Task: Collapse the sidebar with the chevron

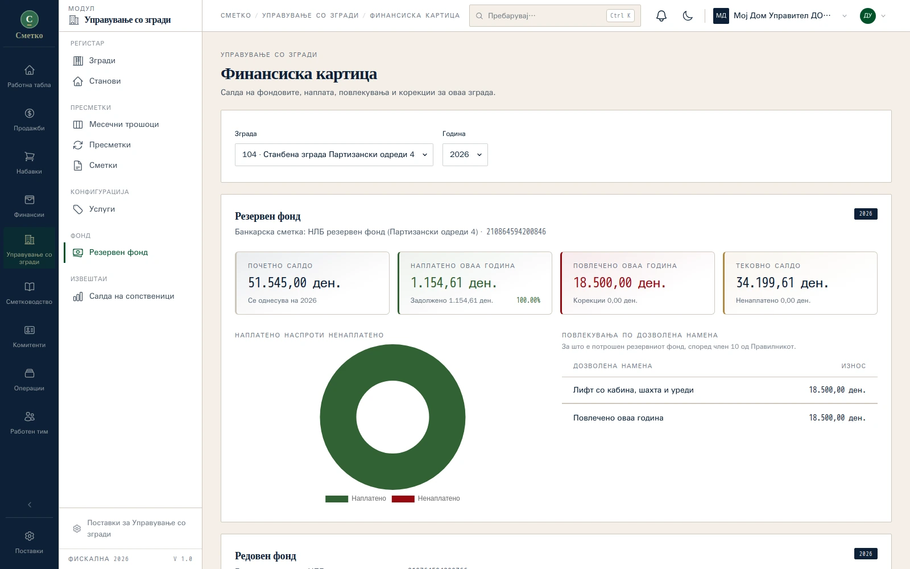Action: 30,505
